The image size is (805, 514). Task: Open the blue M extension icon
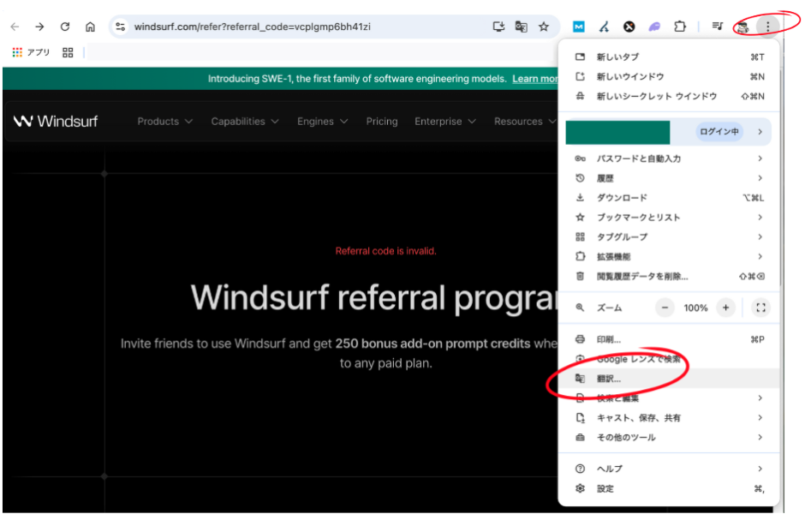pos(579,27)
